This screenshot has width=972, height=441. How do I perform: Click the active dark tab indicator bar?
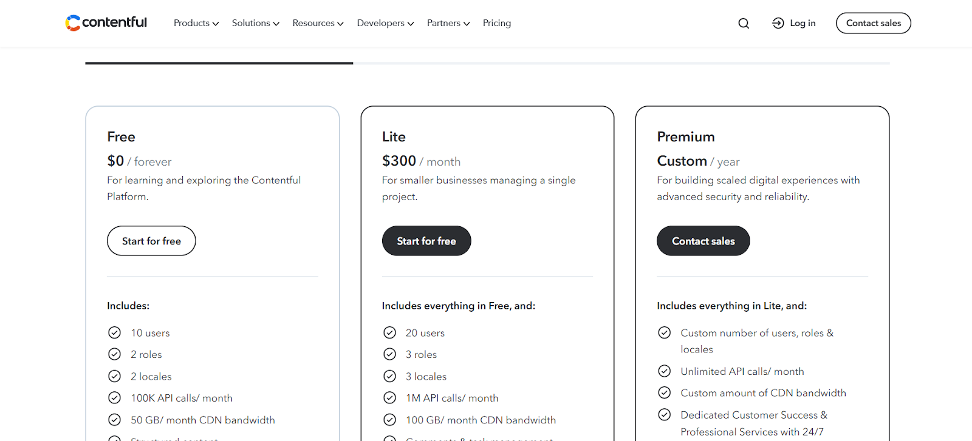pos(219,63)
